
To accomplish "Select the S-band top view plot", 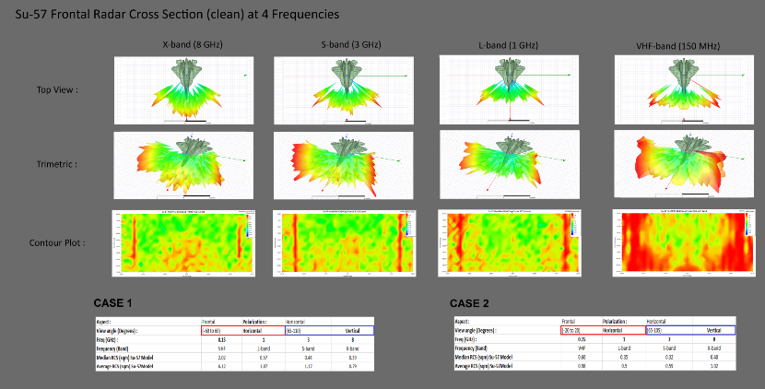I will tap(344, 90).
